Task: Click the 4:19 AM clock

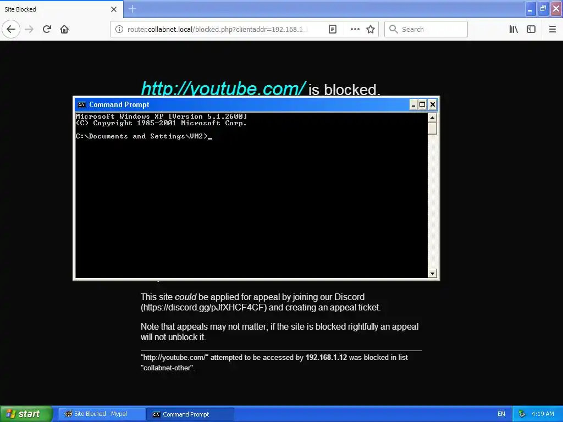Action: coord(543,414)
